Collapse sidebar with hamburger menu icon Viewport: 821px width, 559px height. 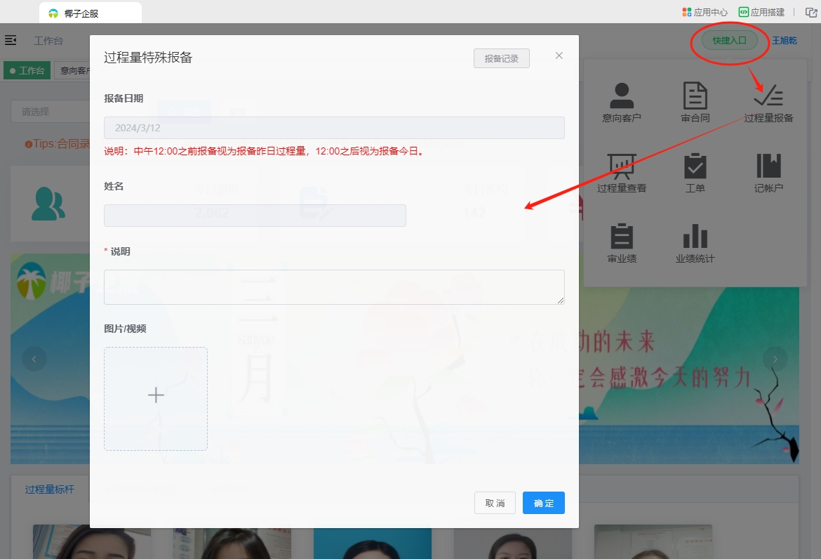click(x=11, y=40)
